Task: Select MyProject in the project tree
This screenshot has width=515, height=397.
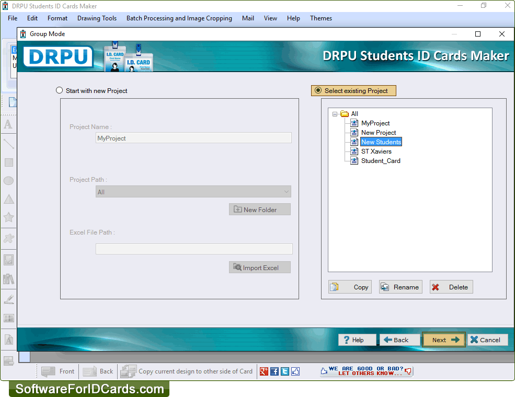Action: [x=375, y=123]
